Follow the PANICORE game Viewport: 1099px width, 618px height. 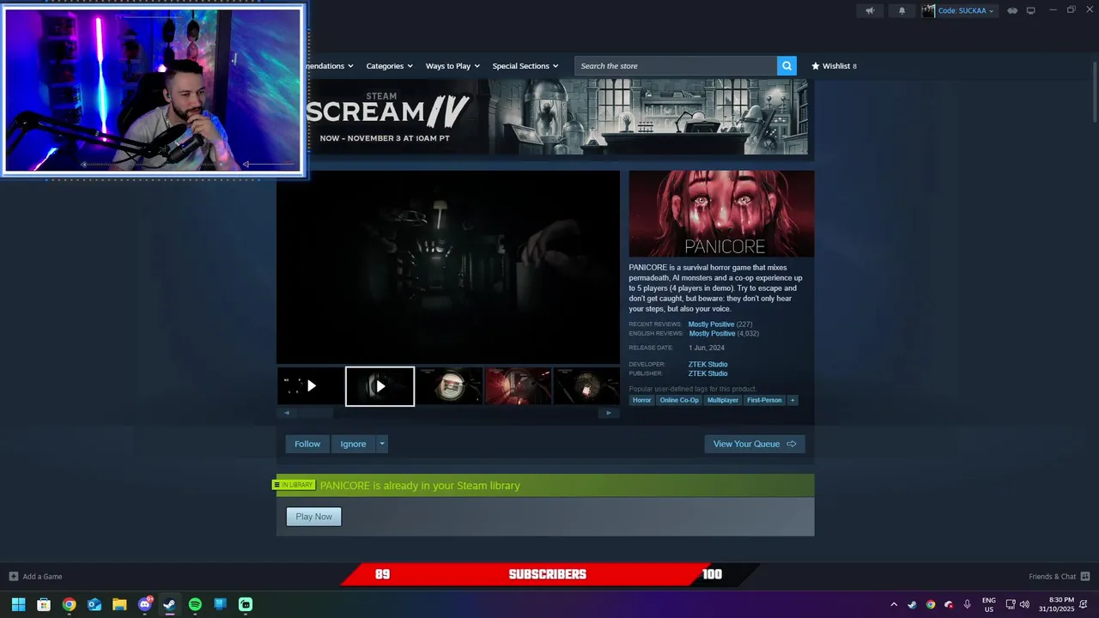(307, 444)
